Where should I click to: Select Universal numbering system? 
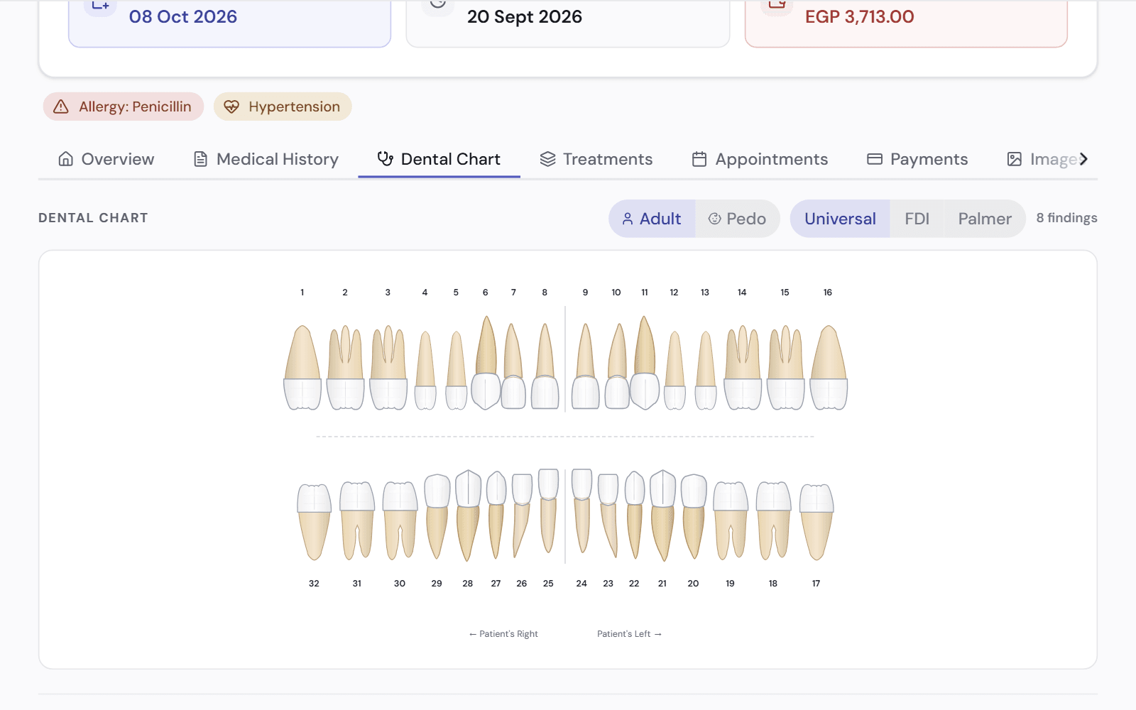pyautogui.click(x=840, y=219)
